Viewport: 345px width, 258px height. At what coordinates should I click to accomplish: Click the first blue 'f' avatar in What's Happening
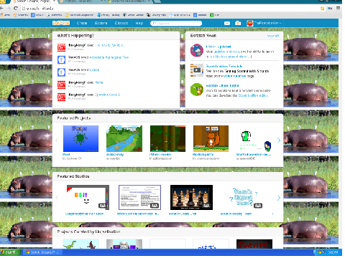tap(61, 59)
